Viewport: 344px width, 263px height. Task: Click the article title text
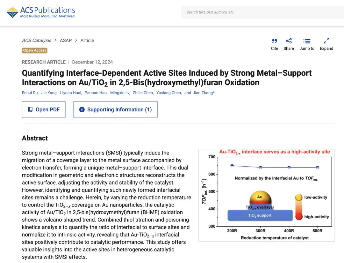[167, 78]
